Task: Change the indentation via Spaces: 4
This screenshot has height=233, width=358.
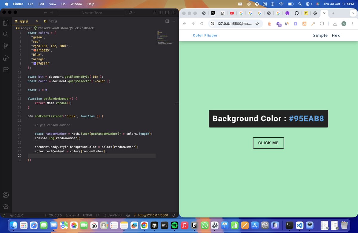Action: [x=72, y=215]
